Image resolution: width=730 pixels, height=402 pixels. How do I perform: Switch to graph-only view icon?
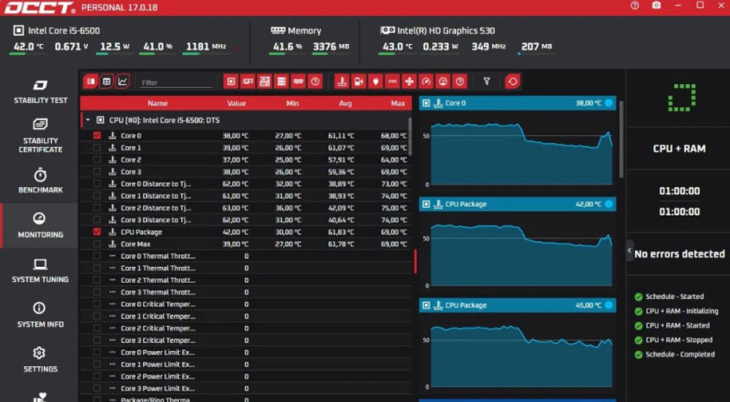pos(123,81)
